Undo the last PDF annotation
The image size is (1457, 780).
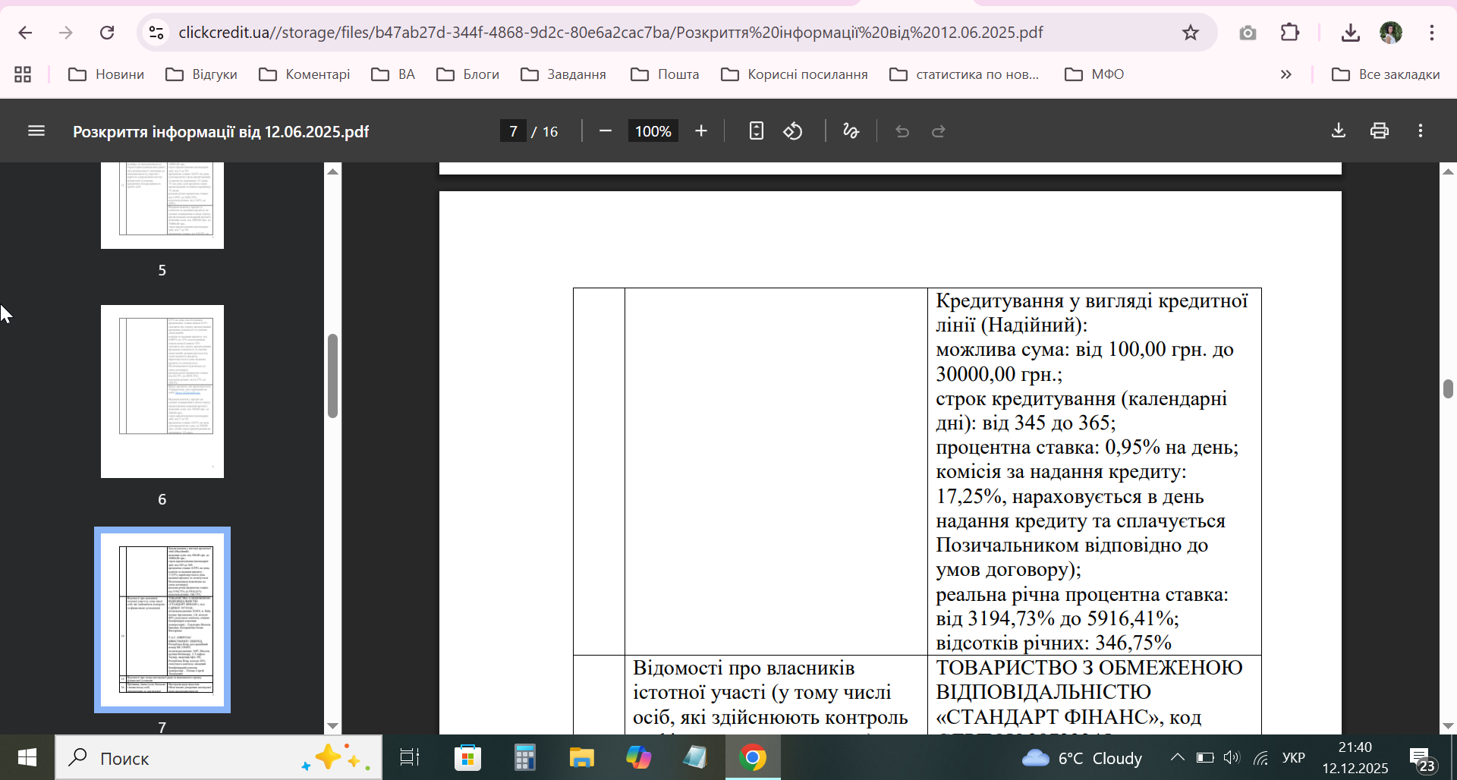coord(902,131)
